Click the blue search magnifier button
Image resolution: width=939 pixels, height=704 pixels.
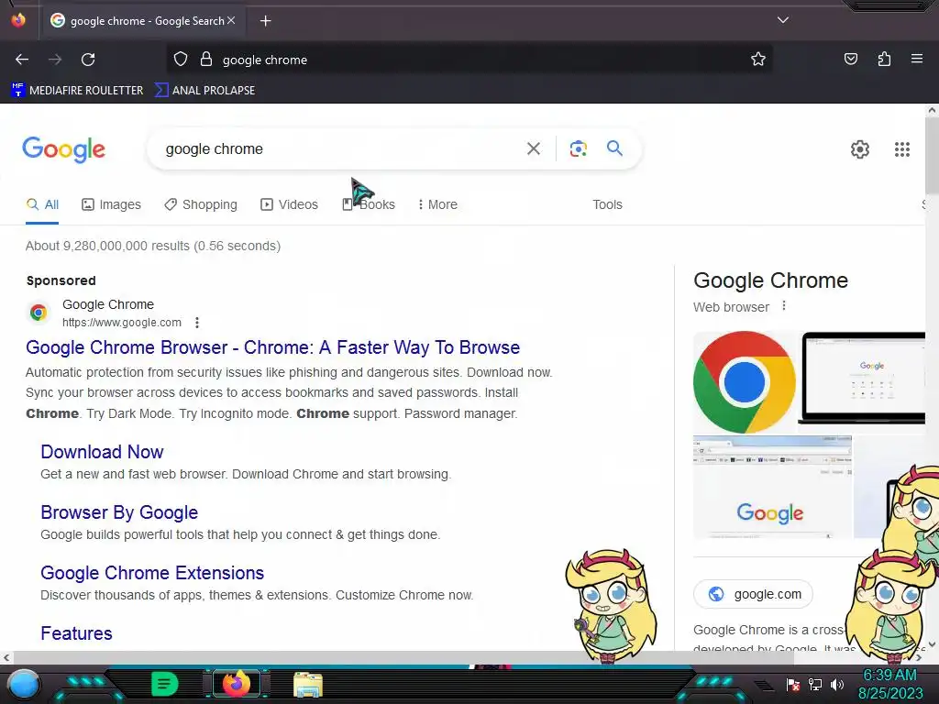(x=614, y=148)
